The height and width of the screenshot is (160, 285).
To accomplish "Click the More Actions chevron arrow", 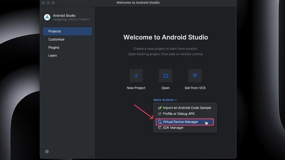I will tap(176, 100).
